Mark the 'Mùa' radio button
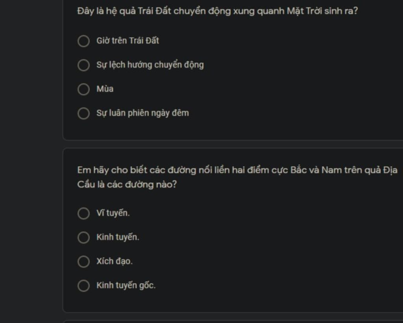This screenshot has height=323, width=403. pyautogui.click(x=83, y=89)
